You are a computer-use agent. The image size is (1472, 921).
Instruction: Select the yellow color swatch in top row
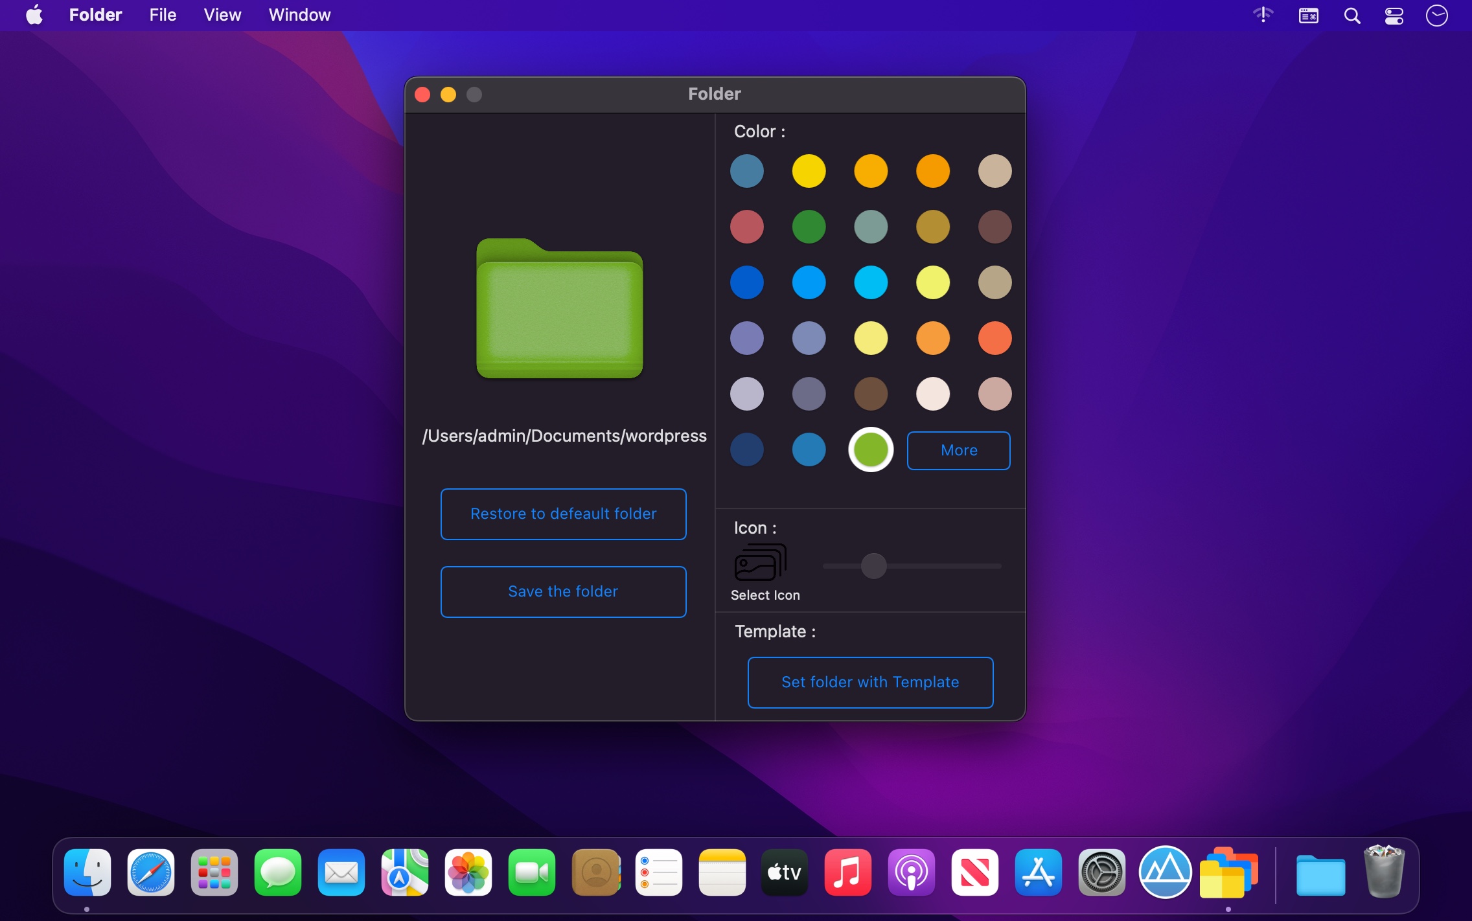[809, 171]
